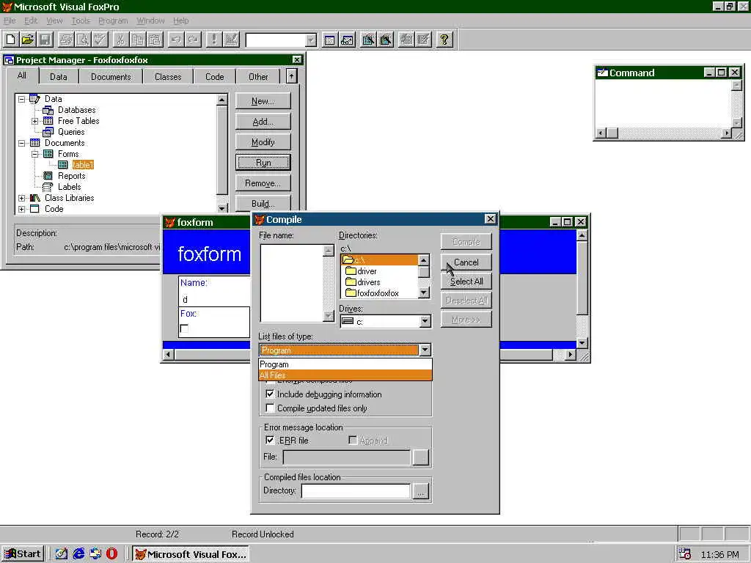Click the system tray scheduler icon
The width and height of the screenshot is (751, 563).
pos(685,554)
